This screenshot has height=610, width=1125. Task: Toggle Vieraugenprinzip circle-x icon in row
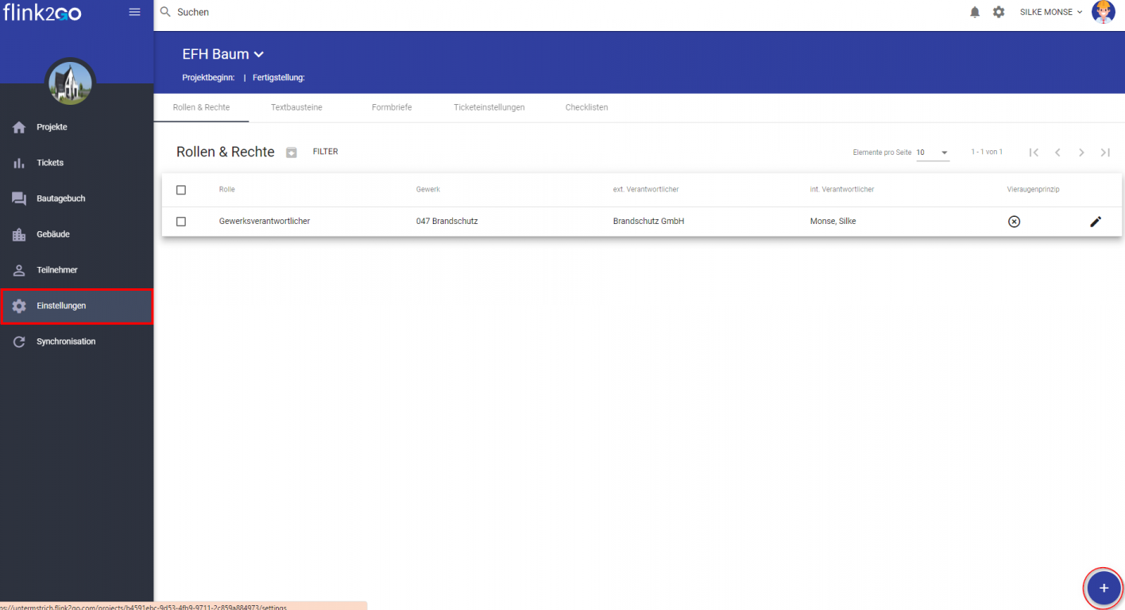click(1014, 222)
